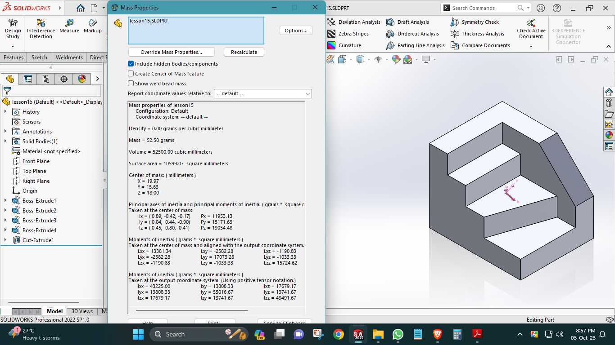Enable Create Center of Mass feature
Screen dimensions: 615x345
(131, 74)
